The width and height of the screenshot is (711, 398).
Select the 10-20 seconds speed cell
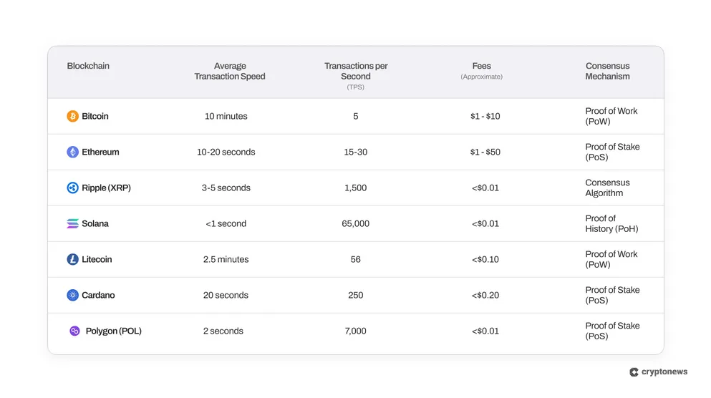(226, 152)
